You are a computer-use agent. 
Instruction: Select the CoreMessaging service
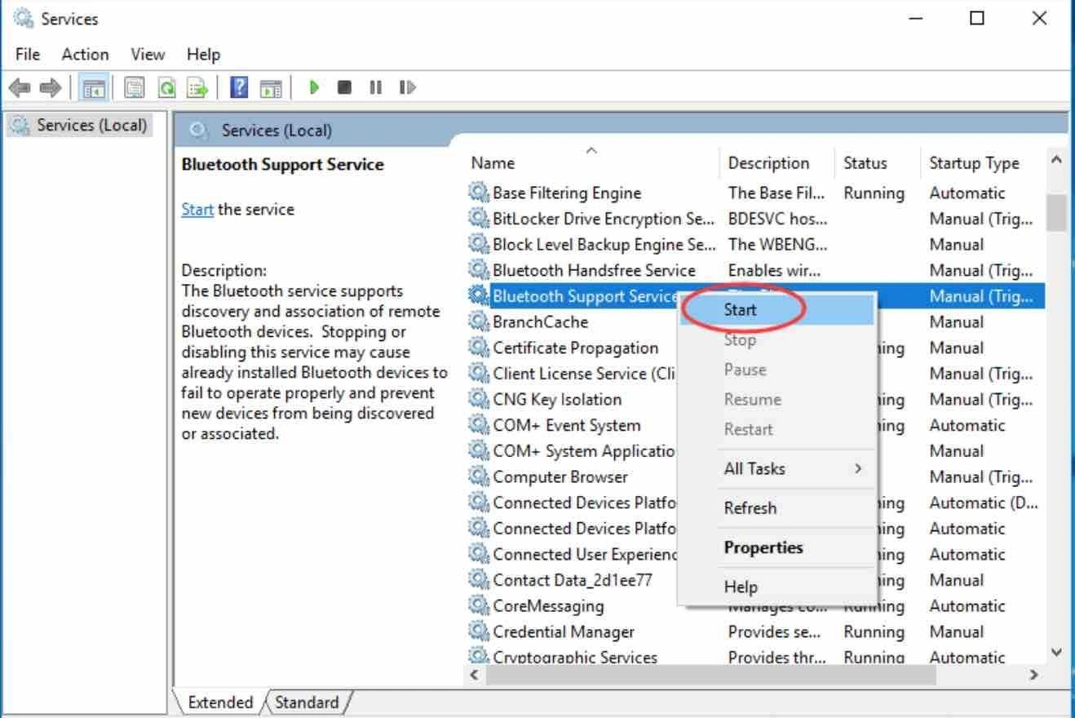tap(548, 606)
